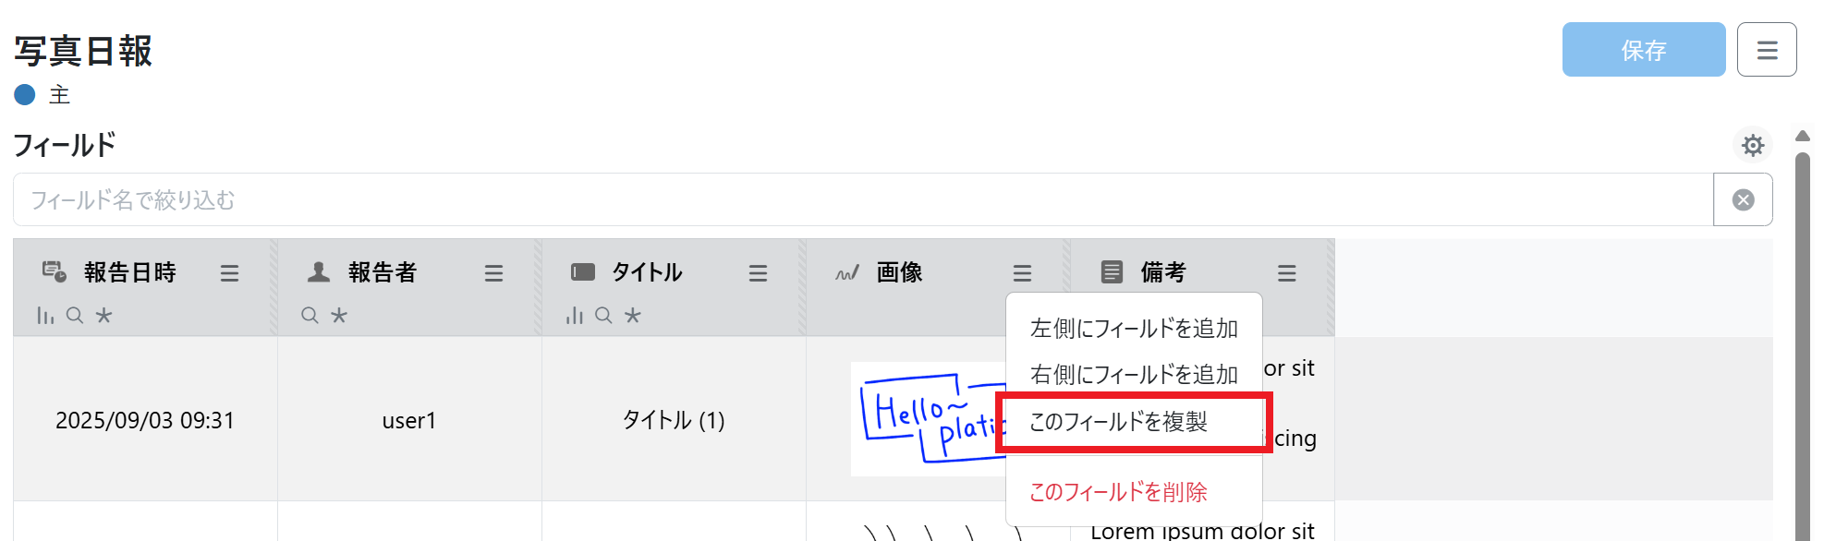Toggle the star under タイトル column
This screenshot has width=1824, height=541.
tap(633, 316)
